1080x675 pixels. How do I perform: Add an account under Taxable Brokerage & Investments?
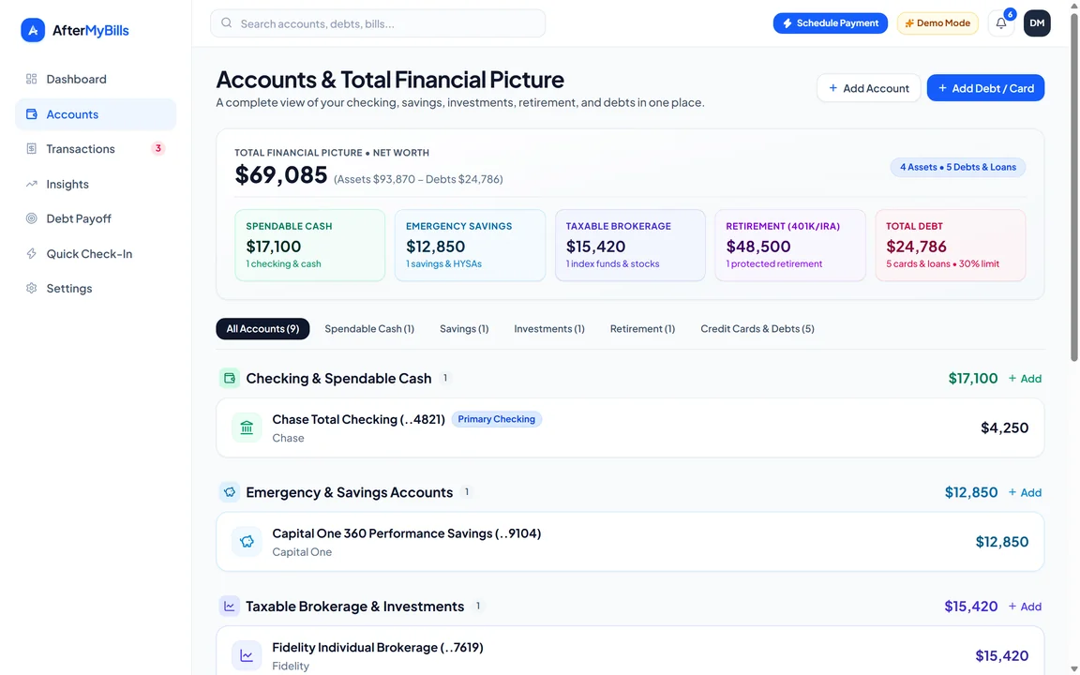coord(1025,607)
